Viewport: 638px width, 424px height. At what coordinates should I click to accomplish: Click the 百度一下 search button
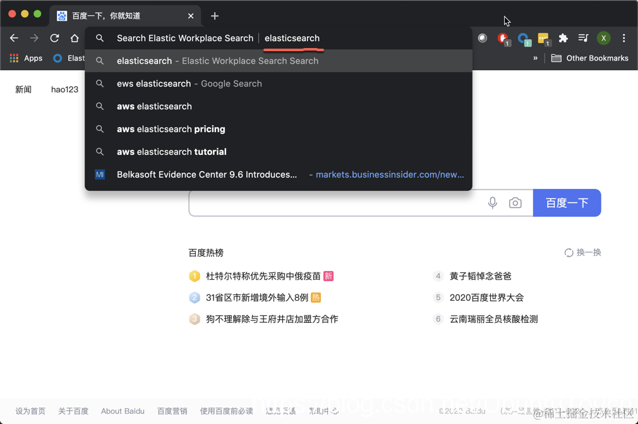click(567, 203)
